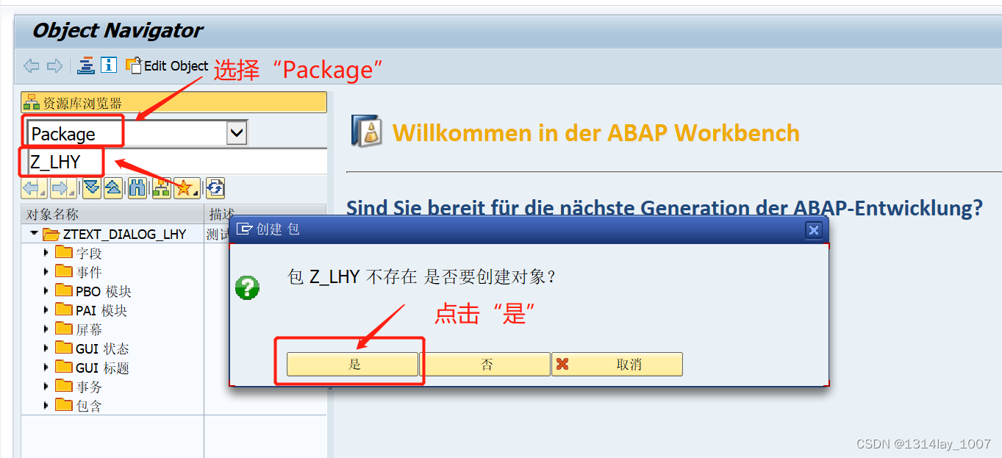Open the blue information icon in toolbar
This screenshot has height=458, width=1002.
click(109, 65)
